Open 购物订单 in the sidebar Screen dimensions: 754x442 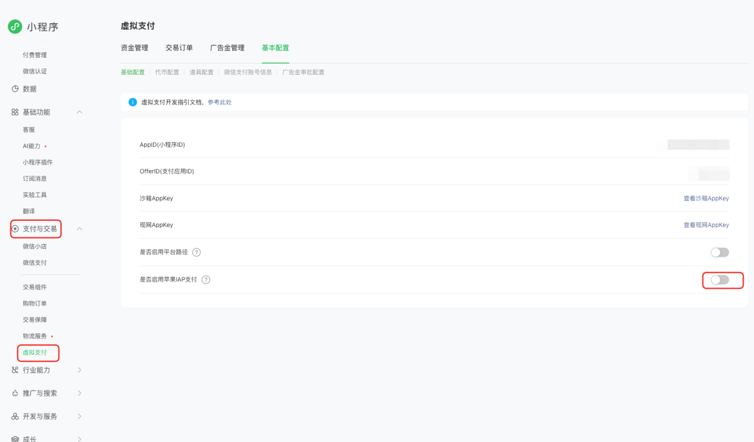tap(35, 304)
